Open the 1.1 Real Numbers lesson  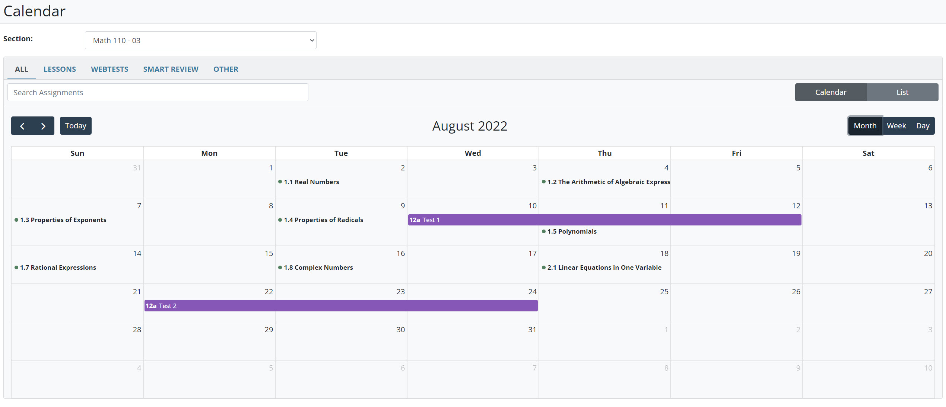(x=311, y=182)
